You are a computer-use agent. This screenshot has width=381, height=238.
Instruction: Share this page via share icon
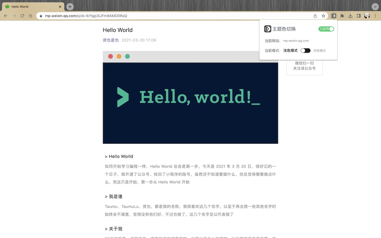[315, 16]
